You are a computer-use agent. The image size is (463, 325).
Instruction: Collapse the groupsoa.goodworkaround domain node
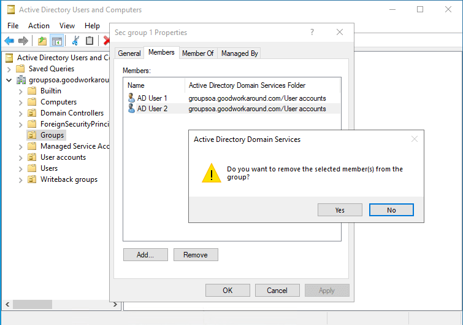click(x=9, y=80)
